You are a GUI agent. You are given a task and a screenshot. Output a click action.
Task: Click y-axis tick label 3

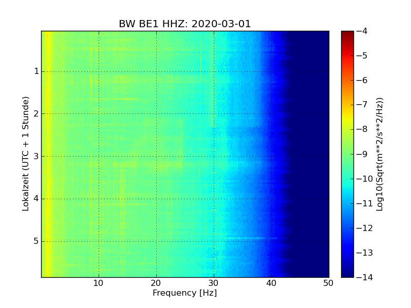(36, 157)
